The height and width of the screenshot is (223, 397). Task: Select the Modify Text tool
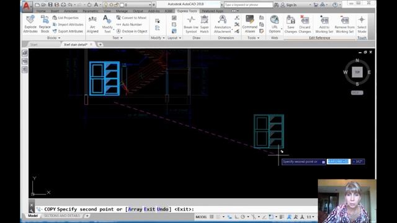coord(107,24)
